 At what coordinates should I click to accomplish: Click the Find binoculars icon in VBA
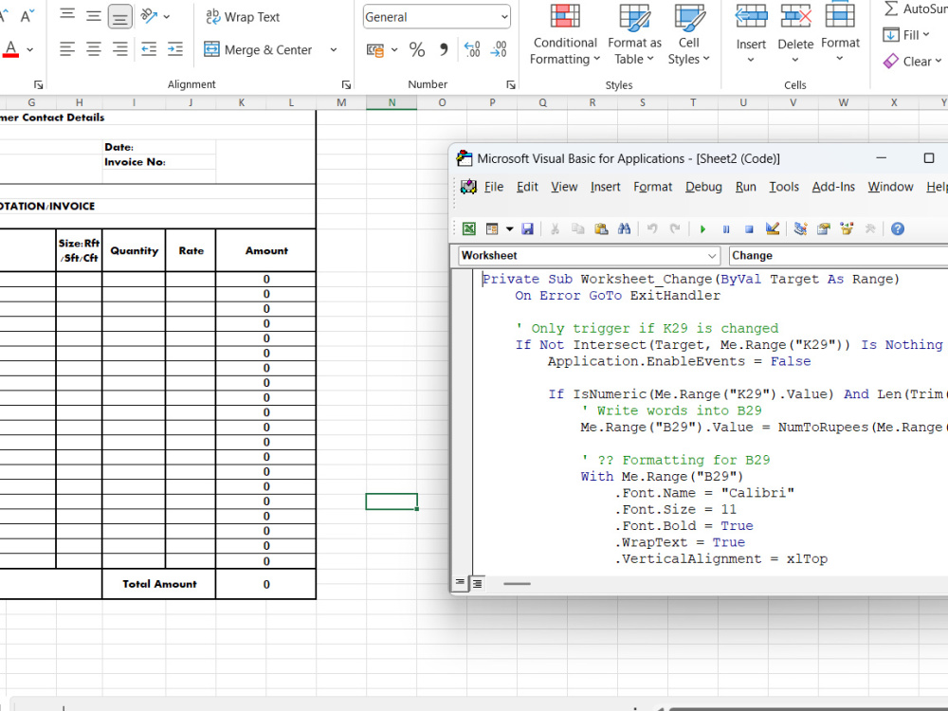click(625, 229)
